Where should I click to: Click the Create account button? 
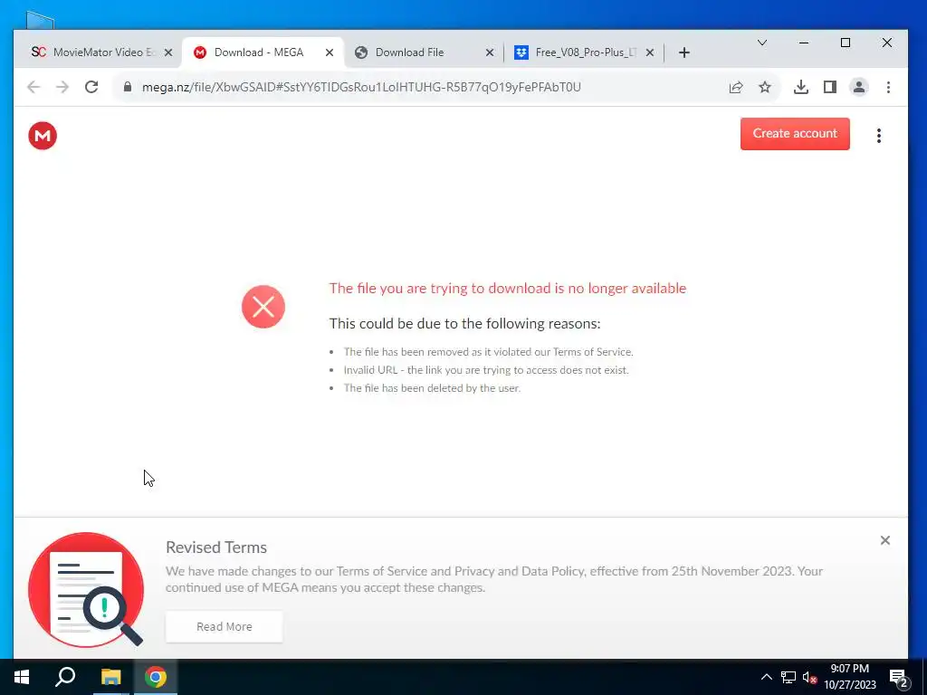pos(795,134)
